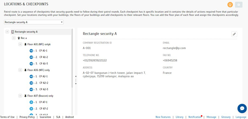The image size is (248, 119).
Task: Collapse the Rec a location node
Action: pyautogui.click(x=14, y=38)
